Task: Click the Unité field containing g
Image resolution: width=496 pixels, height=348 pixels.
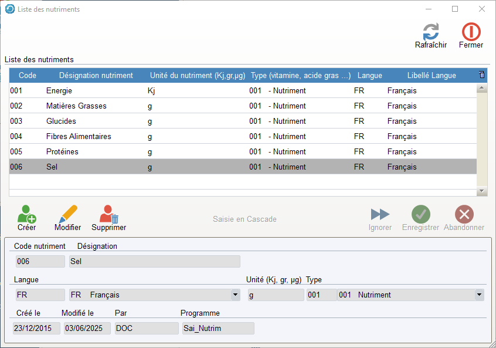Action: point(276,295)
